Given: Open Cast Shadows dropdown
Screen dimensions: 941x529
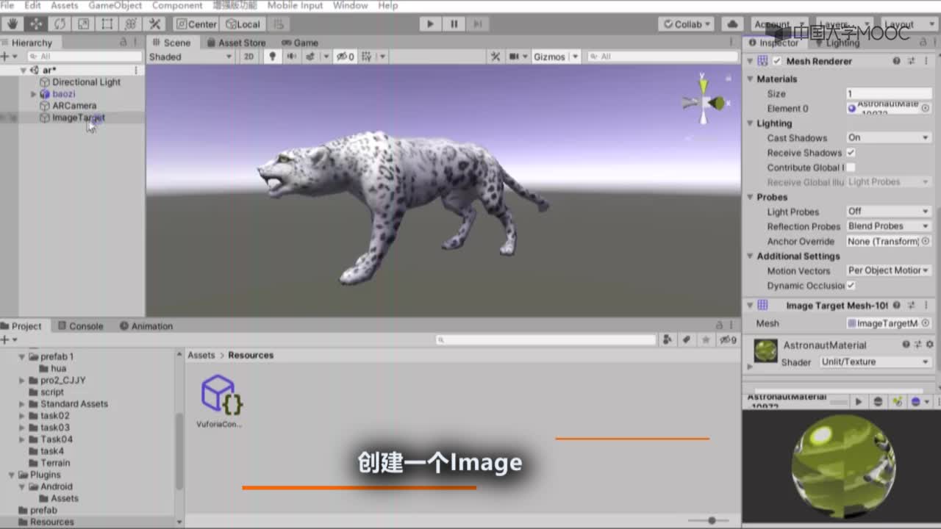Looking at the screenshot, I should coord(888,137).
